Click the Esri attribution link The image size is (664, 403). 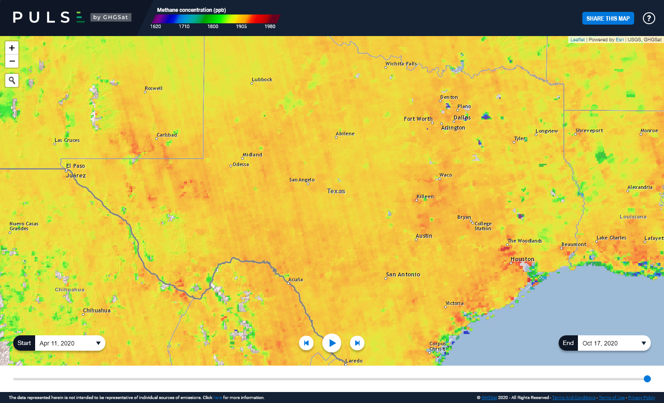click(620, 40)
